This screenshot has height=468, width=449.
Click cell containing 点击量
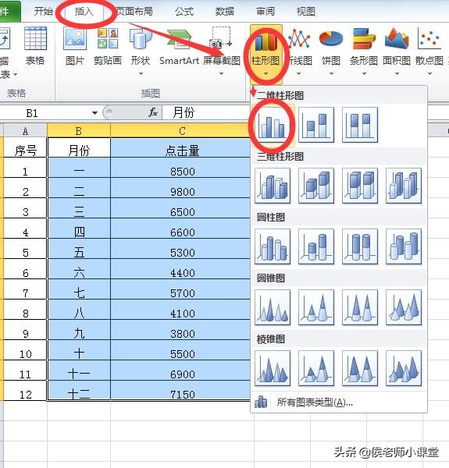180,147
